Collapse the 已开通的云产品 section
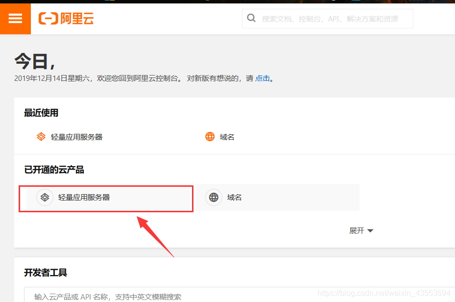455x302 pixels. (x=362, y=230)
